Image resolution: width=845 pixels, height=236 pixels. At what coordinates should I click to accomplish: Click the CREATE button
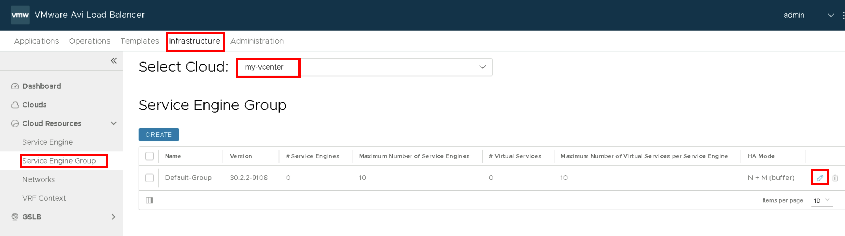tap(159, 135)
